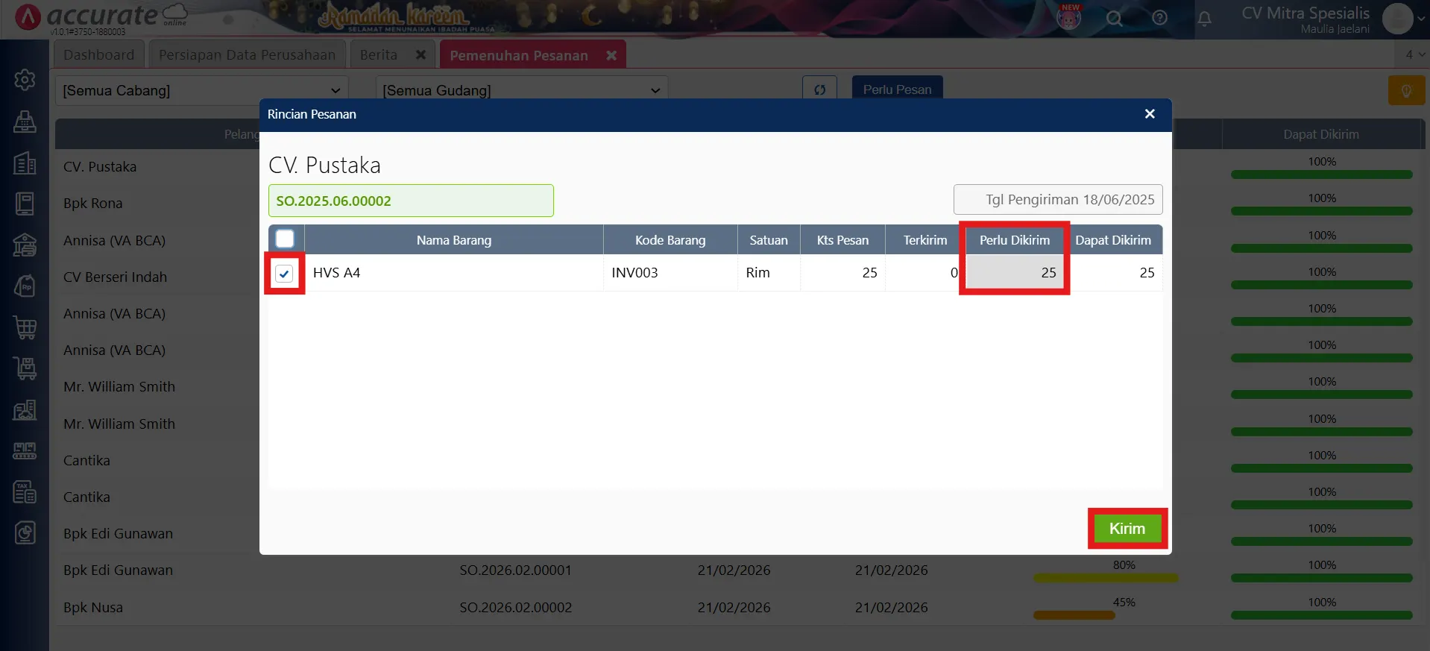Open the bank building sidebar icon
The height and width of the screenshot is (651, 1430).
(25, 245)
